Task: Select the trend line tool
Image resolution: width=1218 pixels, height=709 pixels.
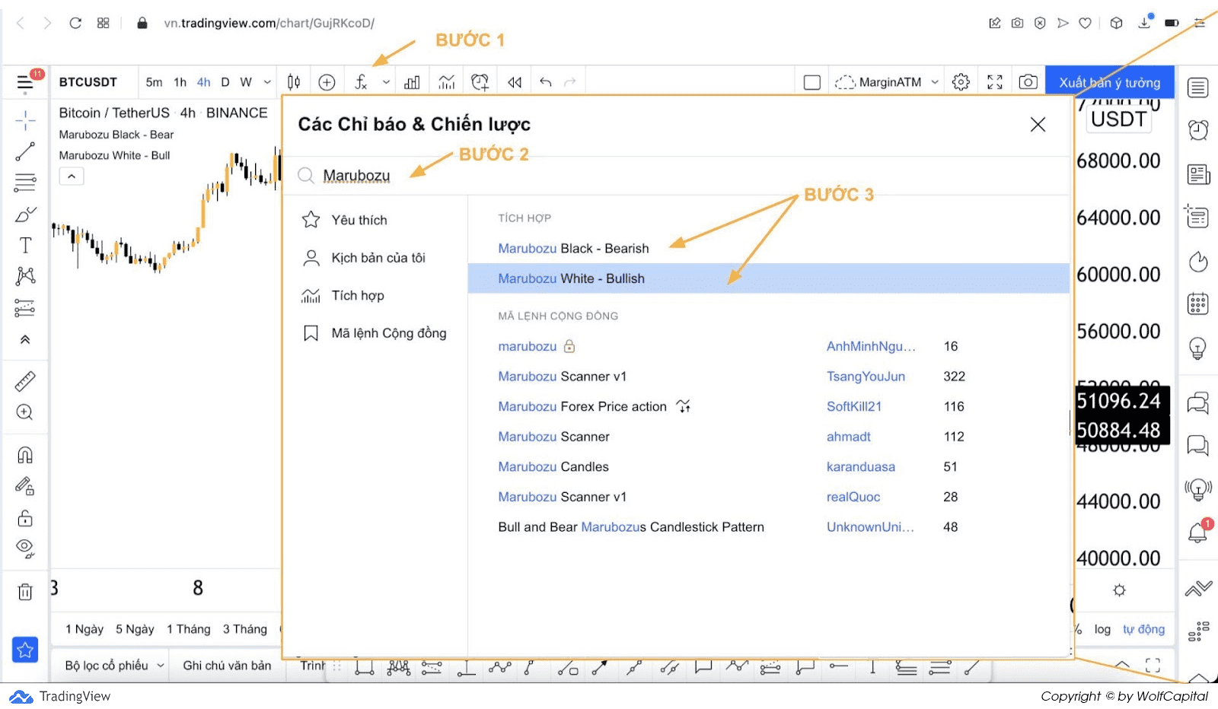Action: 25,151
